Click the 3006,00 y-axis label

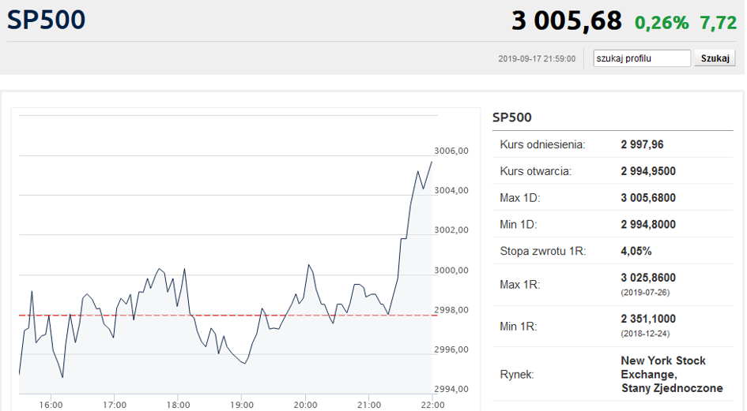[451, 151]
